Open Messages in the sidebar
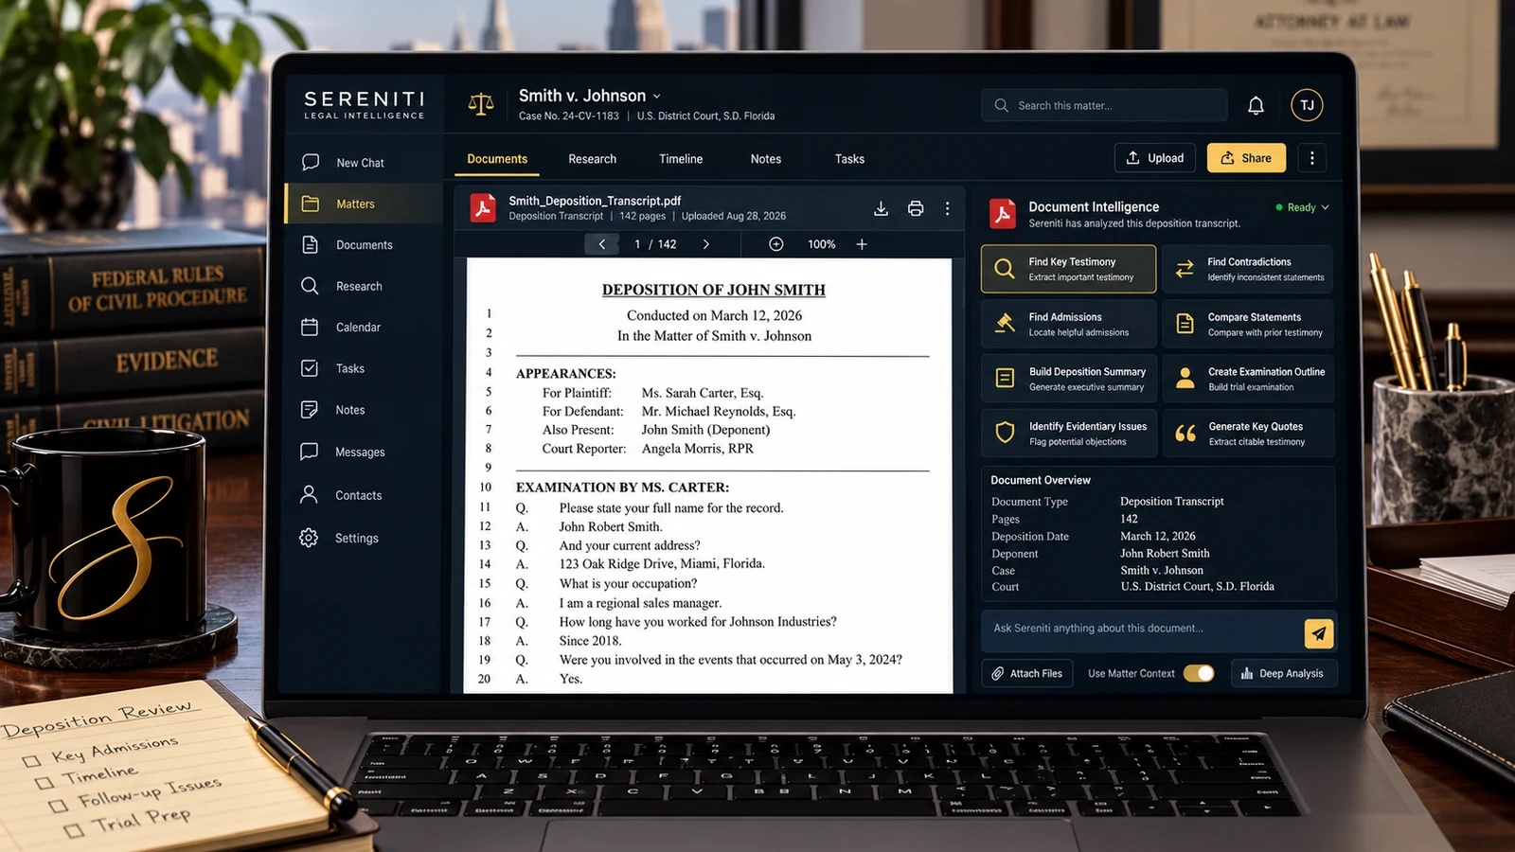Image resolution: width=1515 pixels, height=852 pixels. pos(343,453)
